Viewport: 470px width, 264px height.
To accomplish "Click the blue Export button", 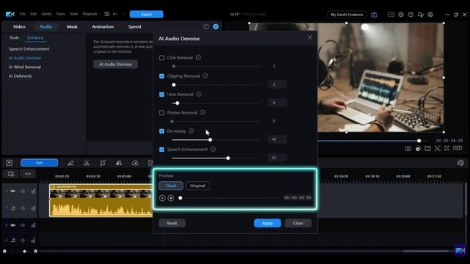I will pos(146,15).
